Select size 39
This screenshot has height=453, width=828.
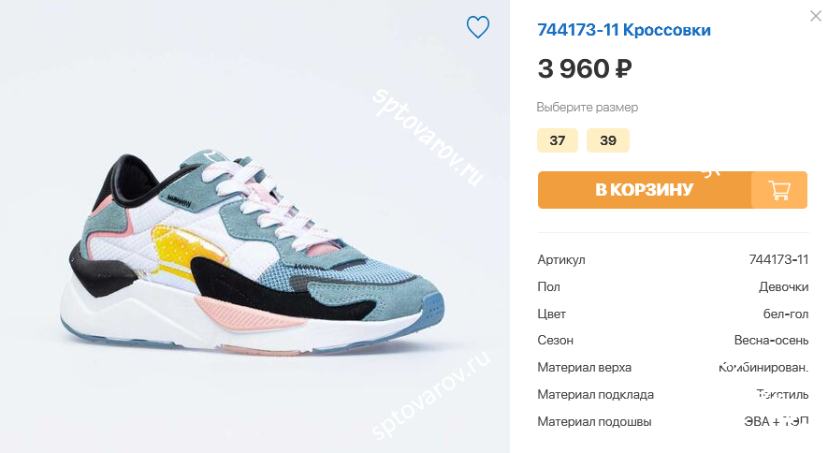608,140
